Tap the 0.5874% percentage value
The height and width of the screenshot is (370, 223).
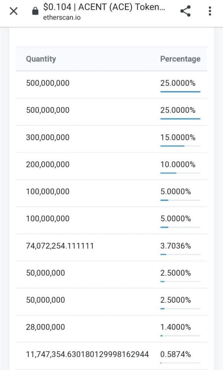click(x=176, y=354)
